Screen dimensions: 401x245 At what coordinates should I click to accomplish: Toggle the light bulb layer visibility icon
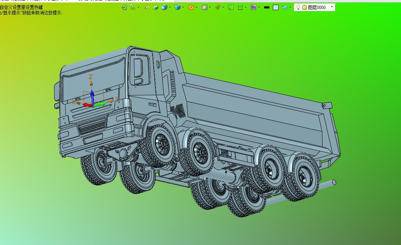[298, 8]
